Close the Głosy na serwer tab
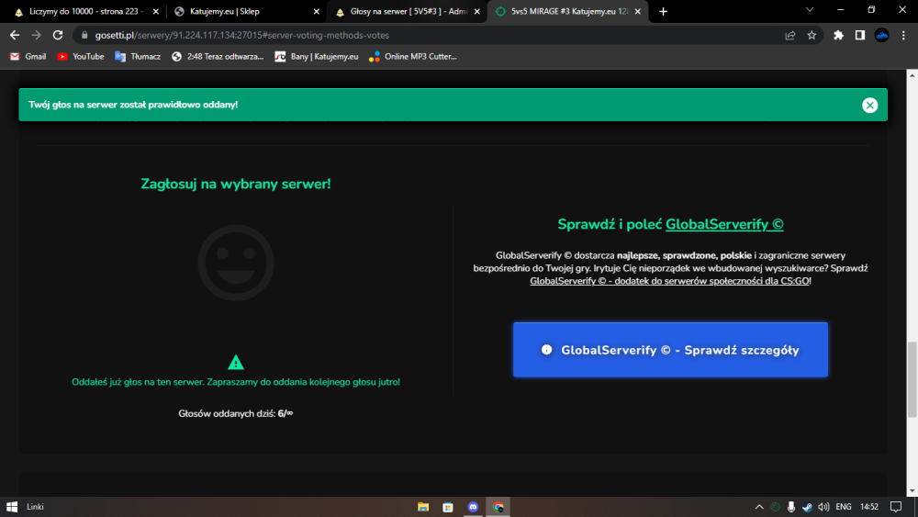The image size is (918, 517). 477,12
